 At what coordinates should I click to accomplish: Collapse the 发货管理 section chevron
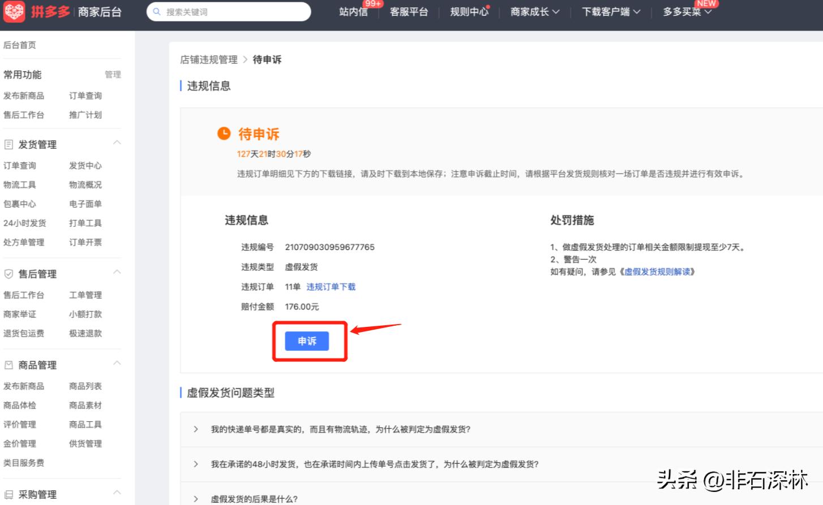coord(117,142)
